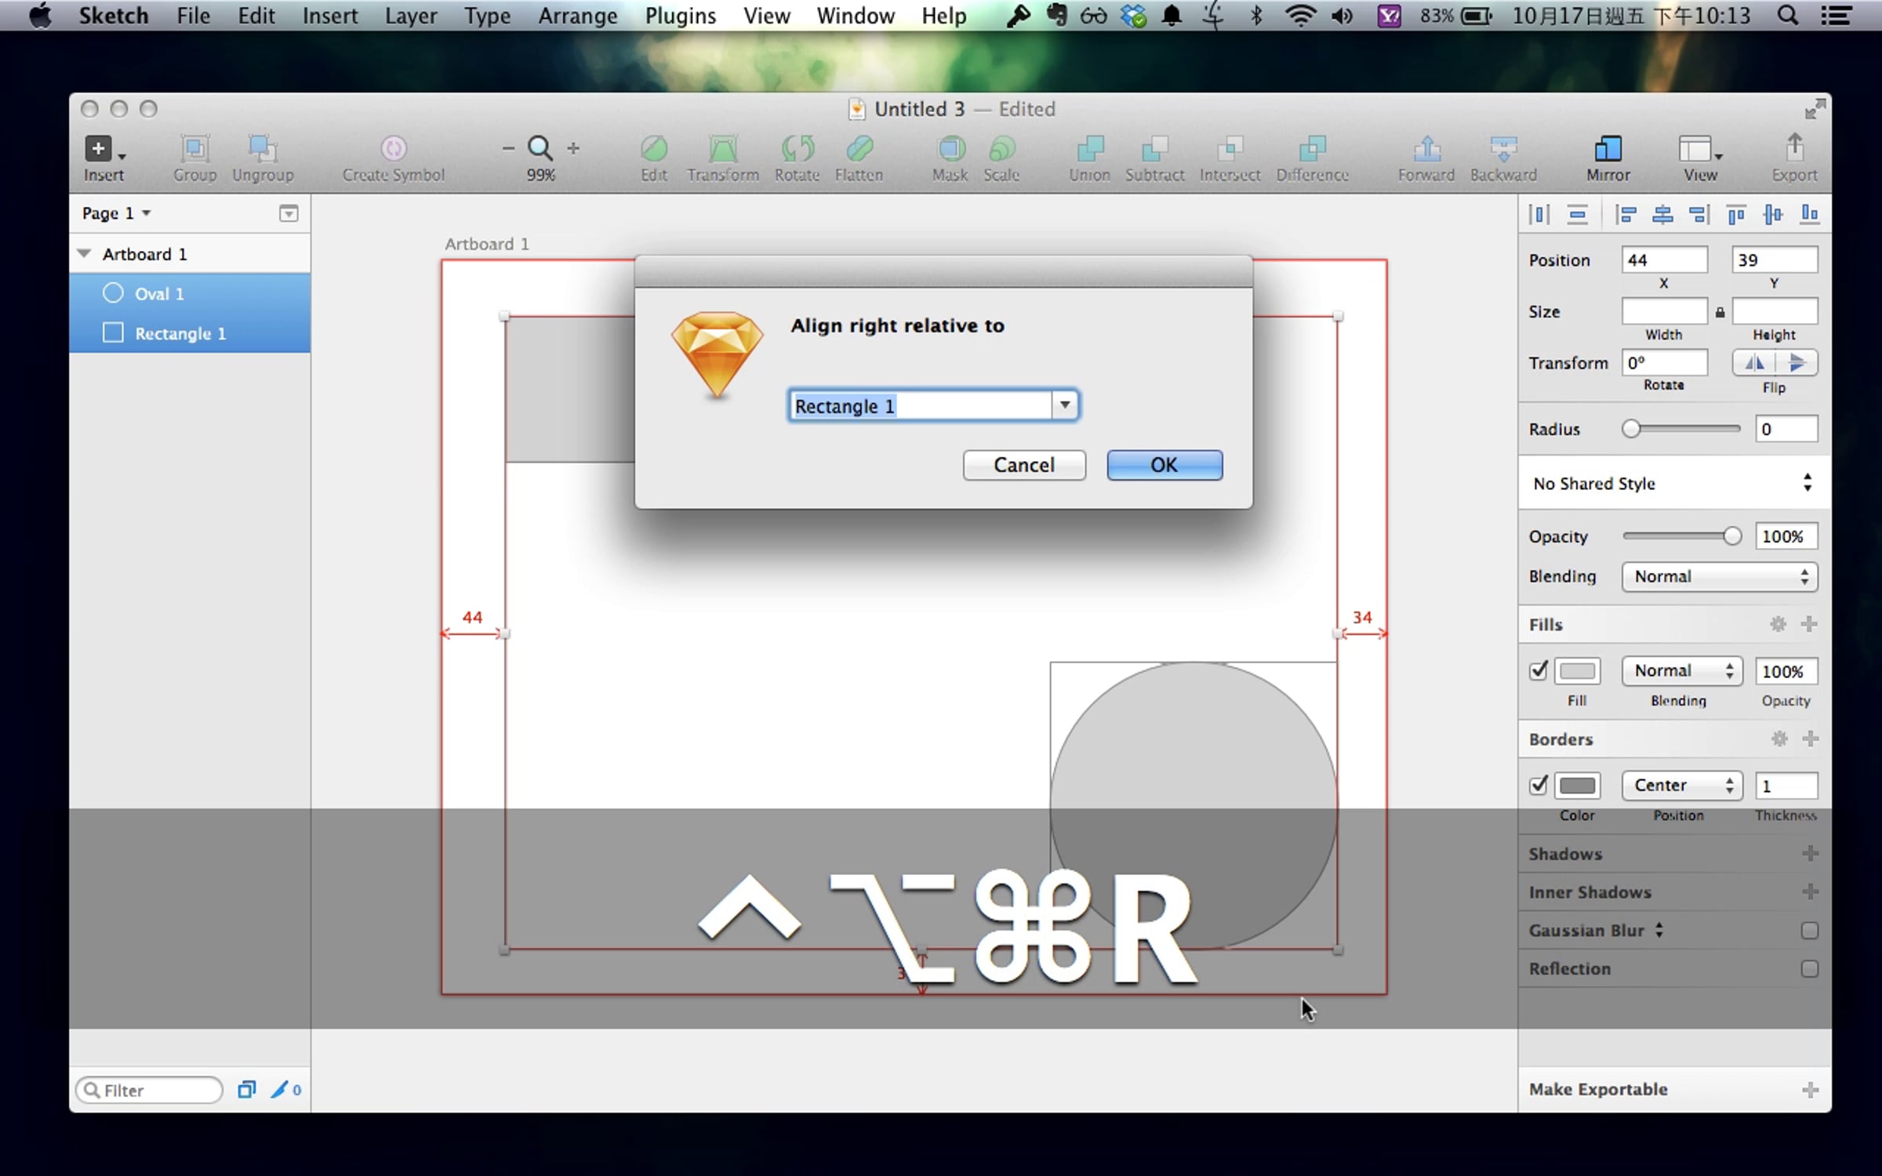Viewport: 1882px width, 1176px height.
Task: Align right edges in inspector
Action: (1699, 214)
